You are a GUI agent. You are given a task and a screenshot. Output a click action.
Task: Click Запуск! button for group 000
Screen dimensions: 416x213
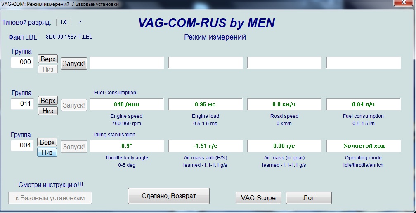point(74,63)
